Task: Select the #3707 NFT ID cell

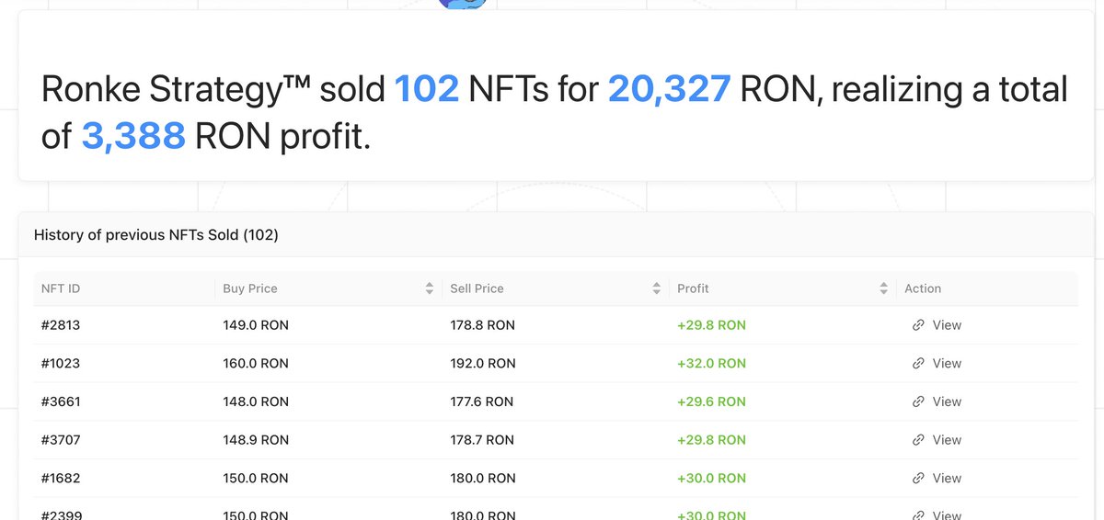Action: point(61,440)
